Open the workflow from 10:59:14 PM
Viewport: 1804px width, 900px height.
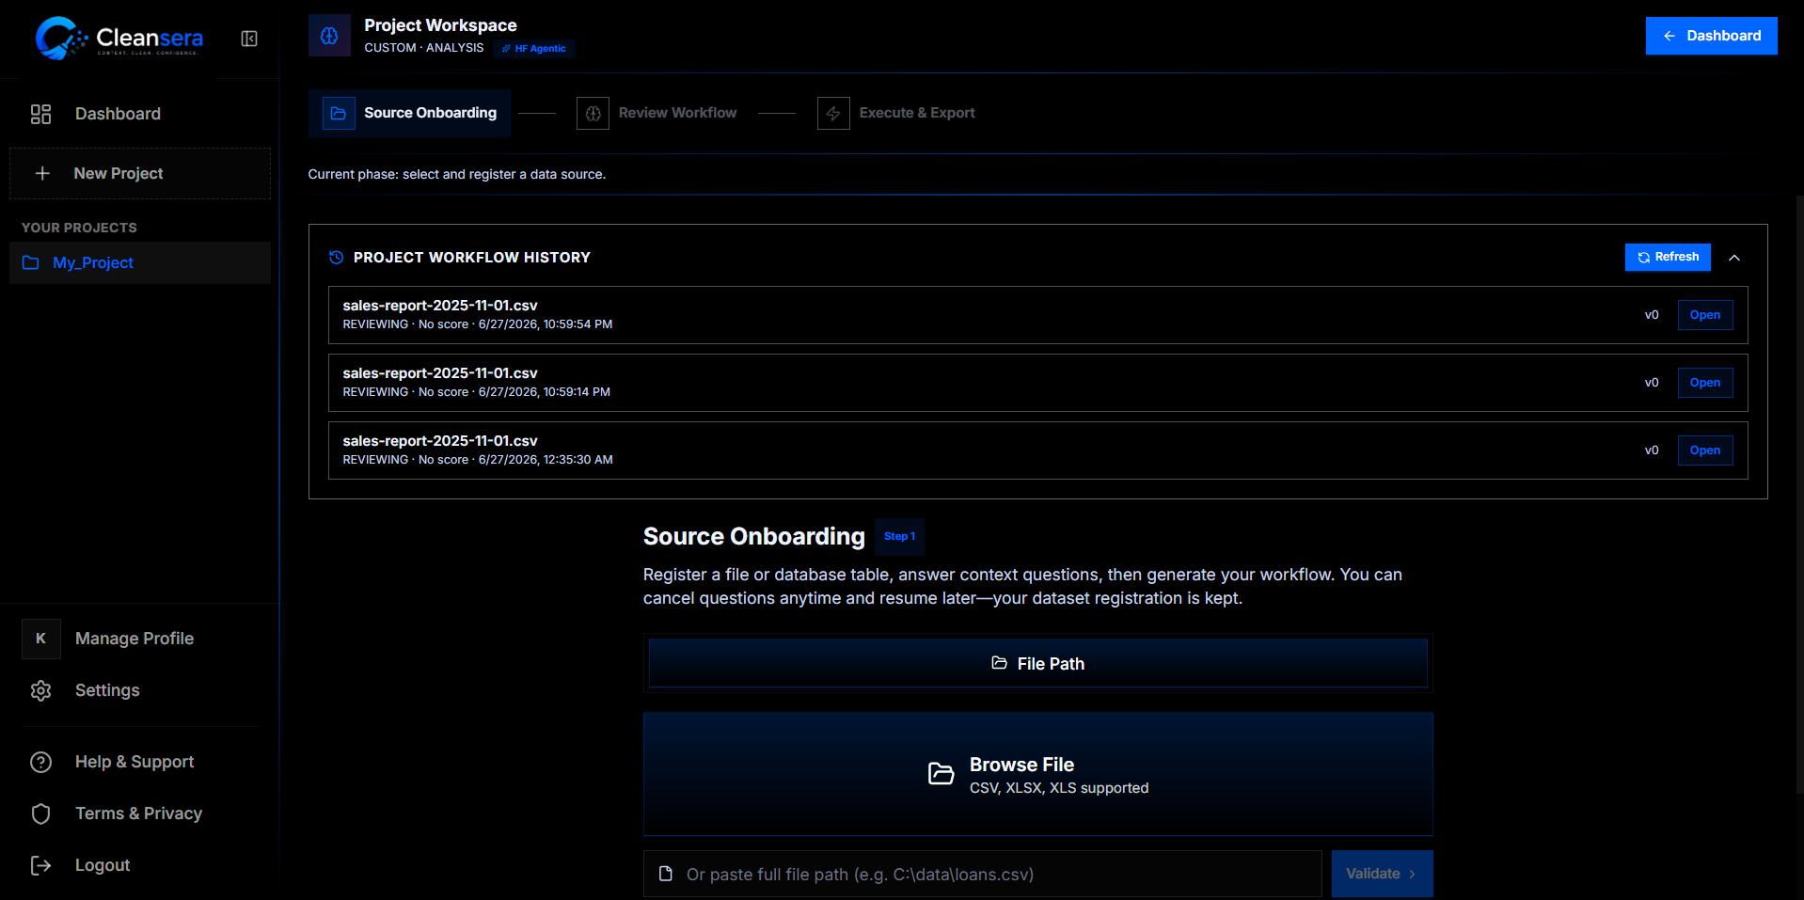[x=1705, y=383]
